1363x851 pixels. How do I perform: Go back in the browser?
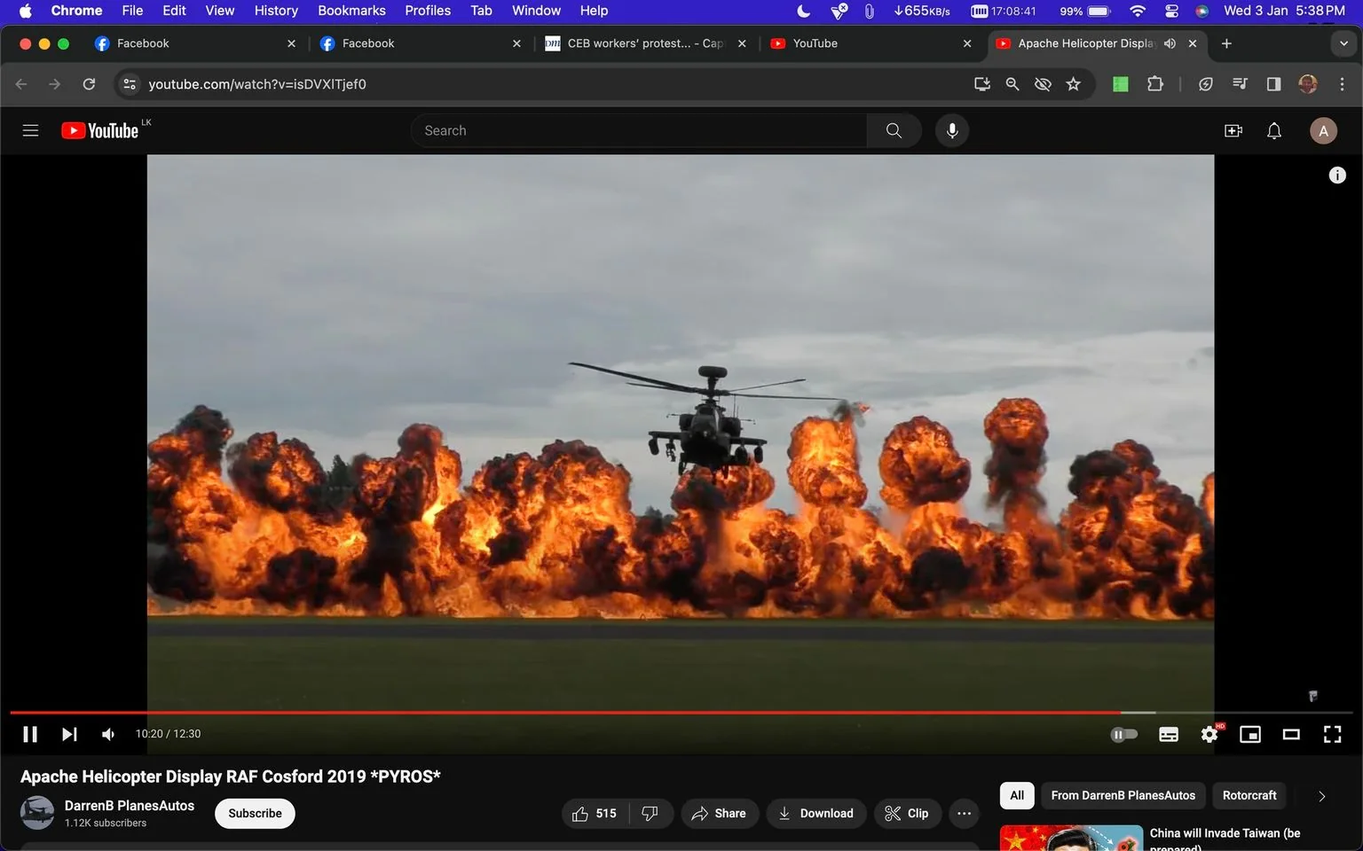(21, 84)
